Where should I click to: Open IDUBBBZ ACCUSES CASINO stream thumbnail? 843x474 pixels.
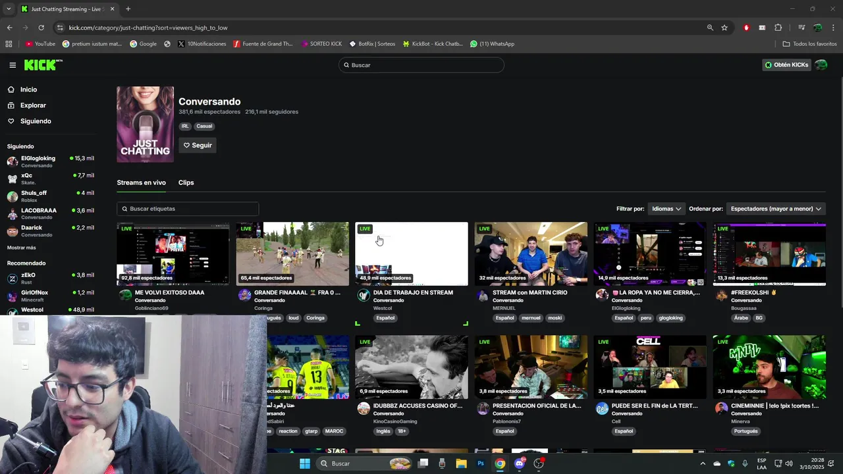coord(412,367)
